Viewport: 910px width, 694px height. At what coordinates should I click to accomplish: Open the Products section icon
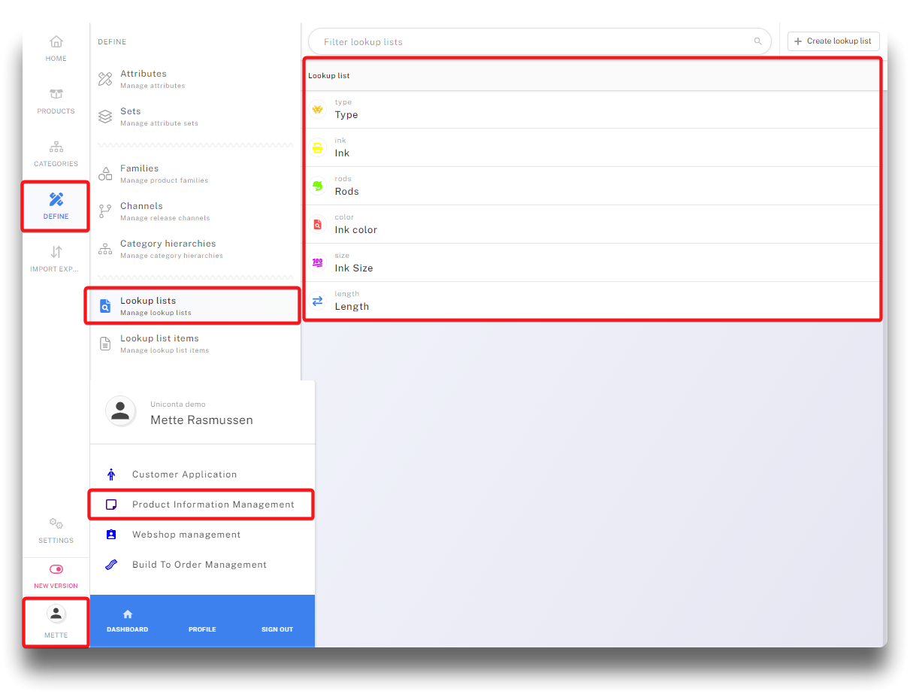click(x=56, y=95)
